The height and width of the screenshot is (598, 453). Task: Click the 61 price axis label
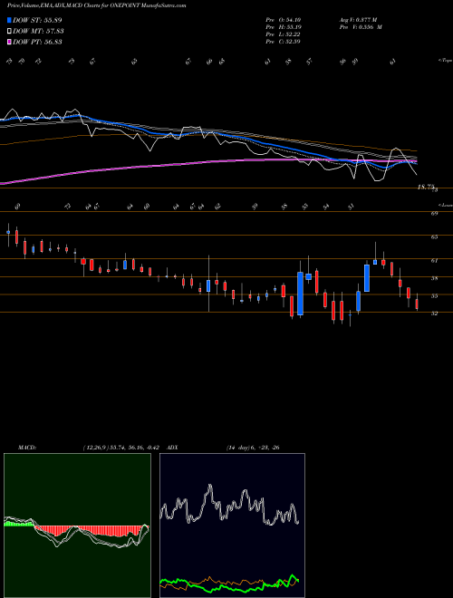pos(434,260)
